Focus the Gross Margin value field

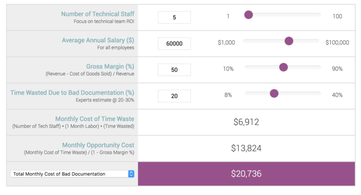(174, 70)
